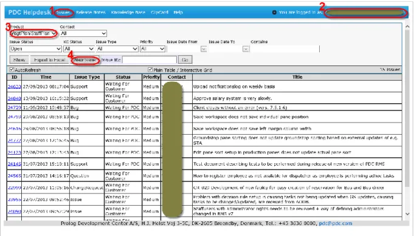Focus the Issue Date From field

coord(184,49)
